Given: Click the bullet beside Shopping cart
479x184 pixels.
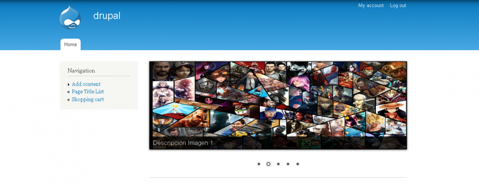Looking at the screenshot, I should pyautogui.click(x=69, y=100).
